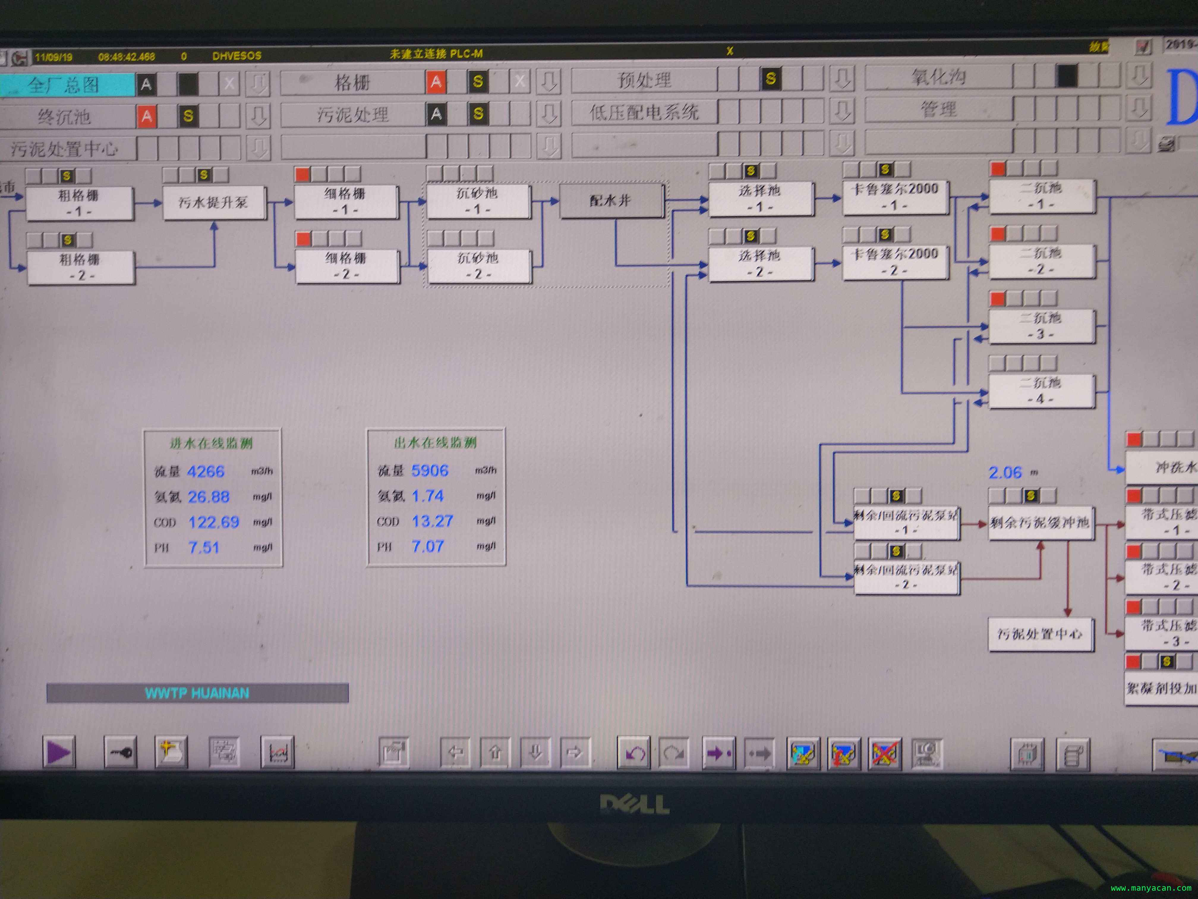1198x899 pixels.
Task: Click the red status square above 细格栅 -1-
Action: point(302,174)
